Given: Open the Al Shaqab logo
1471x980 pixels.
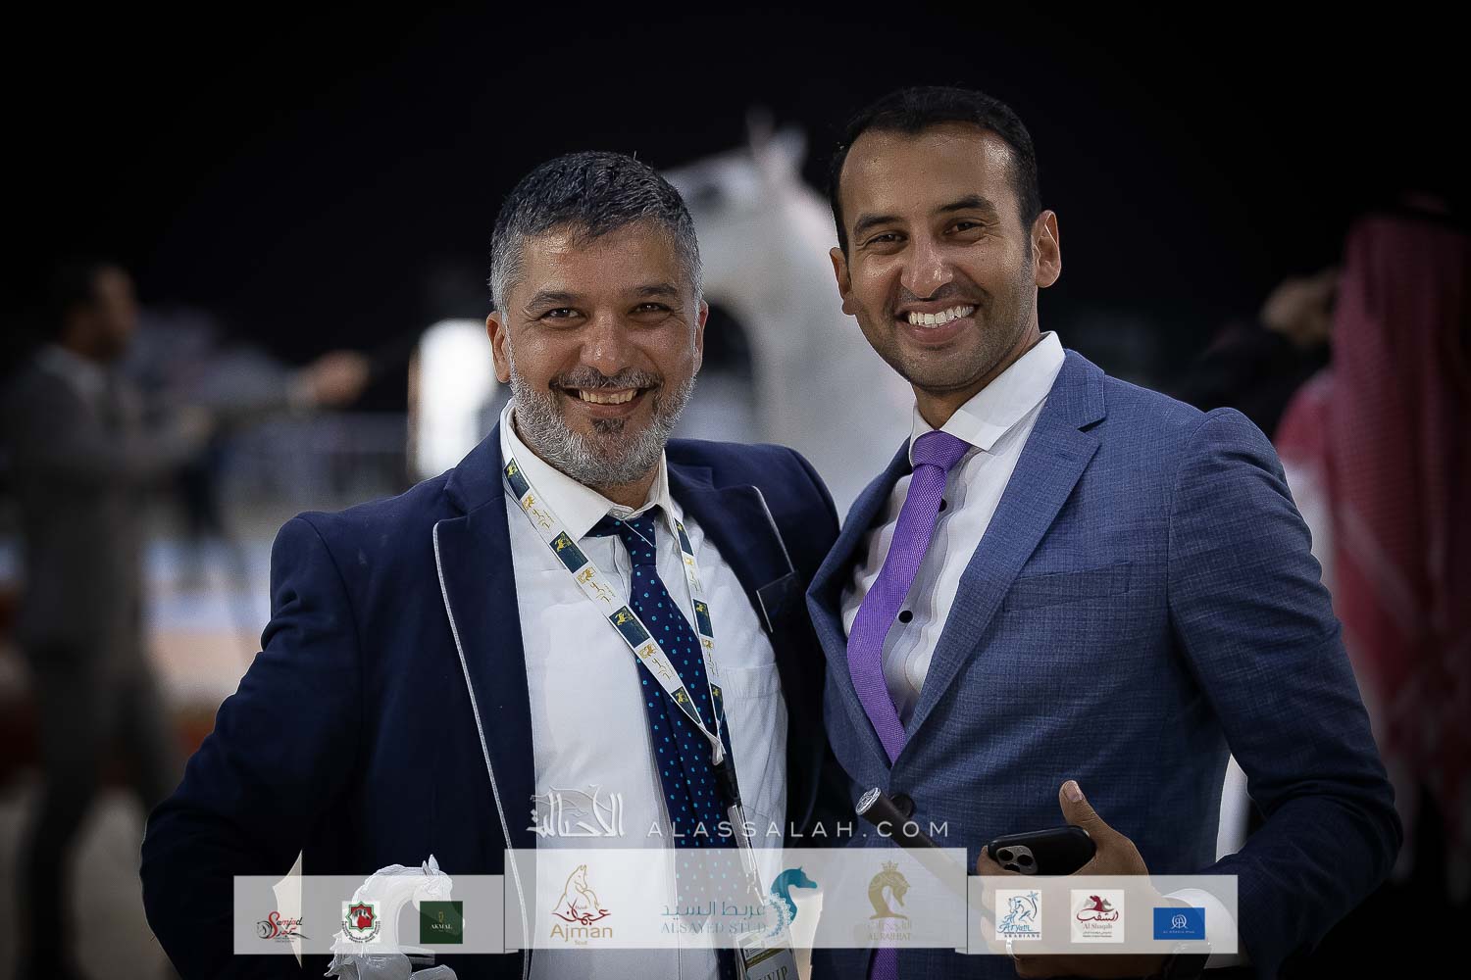Looking at the screenshot, I should [x=1096, y=918].
